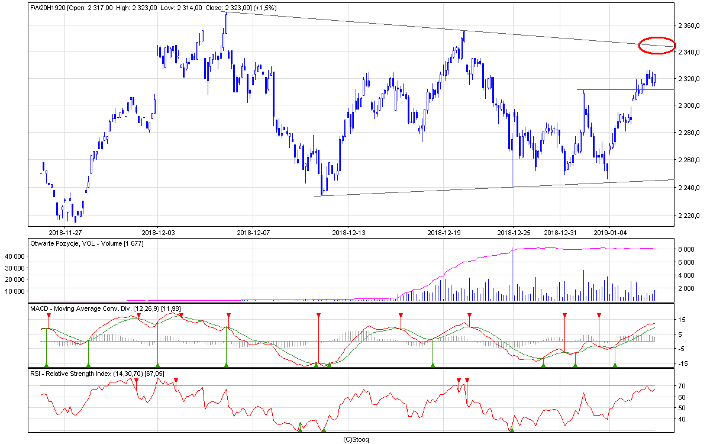Image resolution: width=710 pixels, height=444 pixels.
Task: Click the Otwarte Pozycje volume panel header
Action: click(86, 243)
